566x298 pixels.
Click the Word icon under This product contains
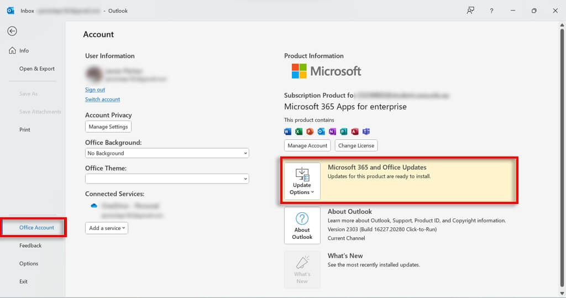tap(287, 132)
